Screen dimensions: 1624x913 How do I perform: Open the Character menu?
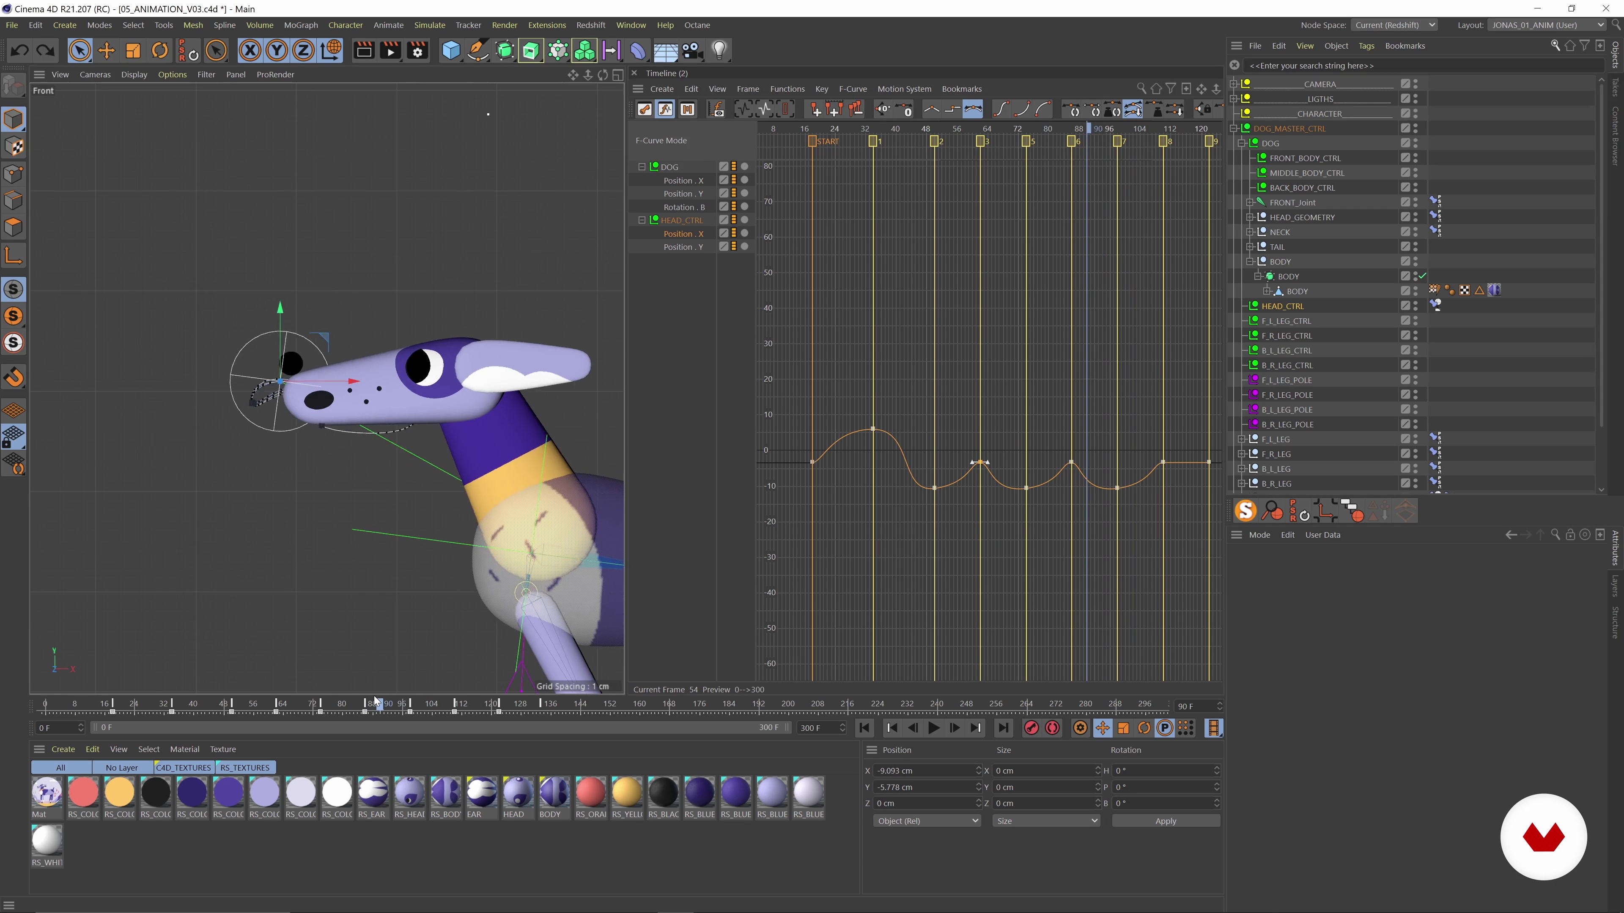click(x=346, y=25)
